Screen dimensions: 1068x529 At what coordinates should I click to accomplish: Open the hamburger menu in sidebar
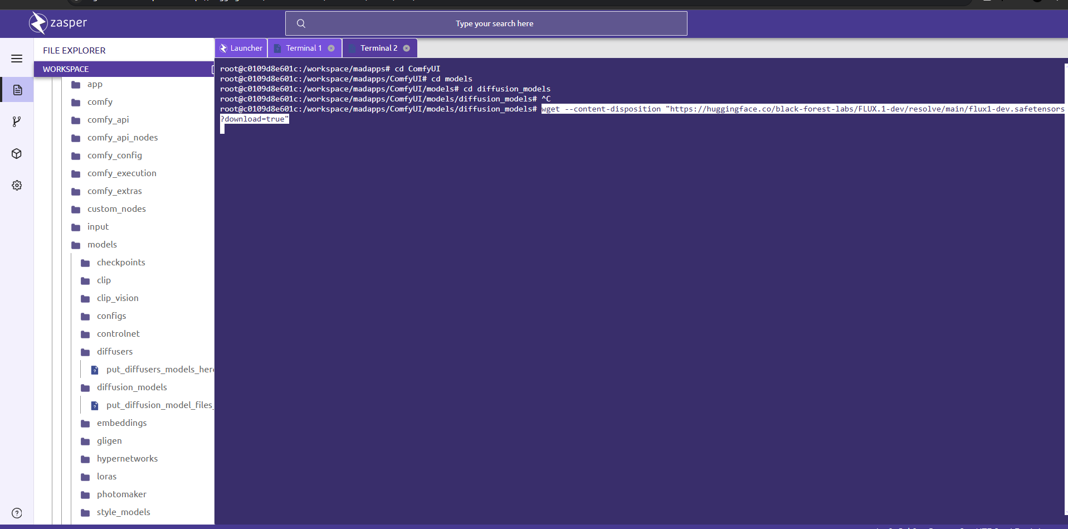(x=17, y=59)
